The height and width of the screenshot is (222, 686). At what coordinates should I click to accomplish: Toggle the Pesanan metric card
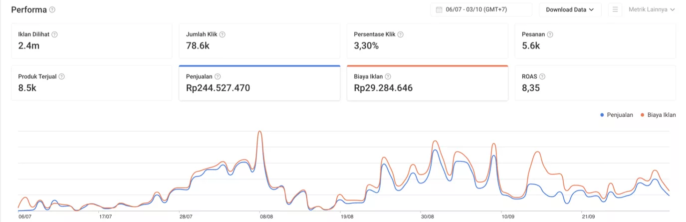click(x=595, y=41)
